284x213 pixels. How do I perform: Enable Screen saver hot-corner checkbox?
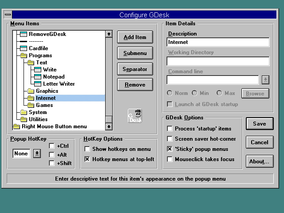pyautogui.click(x=170, y=139)
